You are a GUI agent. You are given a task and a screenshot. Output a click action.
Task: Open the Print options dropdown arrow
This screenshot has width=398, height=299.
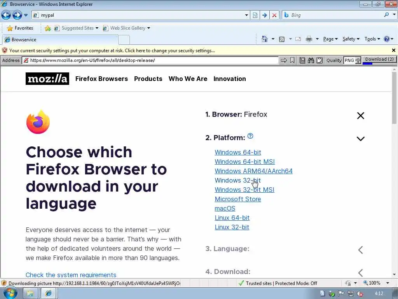[317, 39]
